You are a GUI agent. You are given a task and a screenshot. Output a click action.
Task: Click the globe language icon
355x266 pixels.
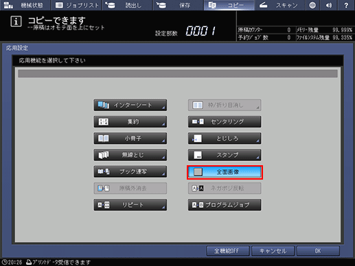[312, 5]
